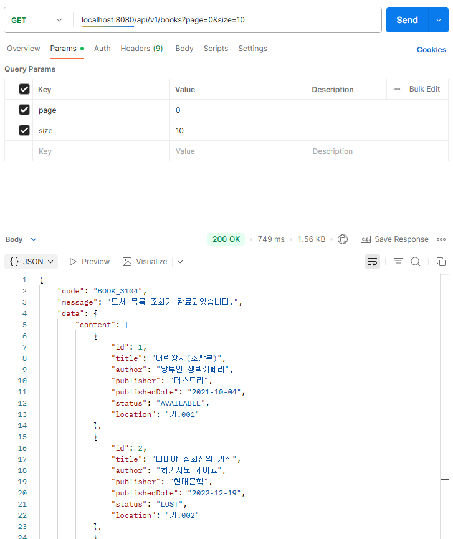The image size is (453, 539).
Task: Edit the size value 10 cell
Action: 238,131
